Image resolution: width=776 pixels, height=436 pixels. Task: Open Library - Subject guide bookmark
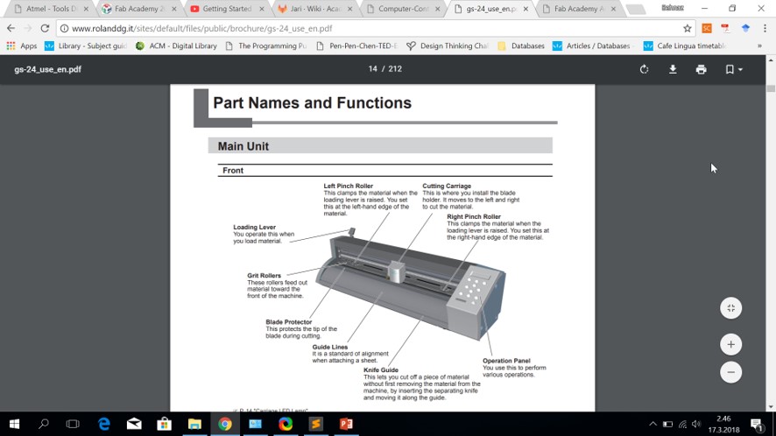point(86,46)
